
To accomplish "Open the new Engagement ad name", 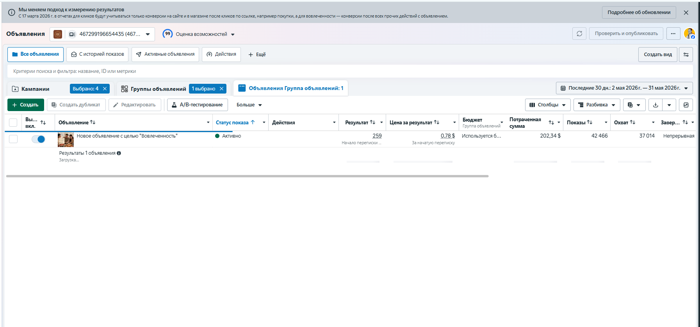I will pyautogui.click(x=127, y=136).
